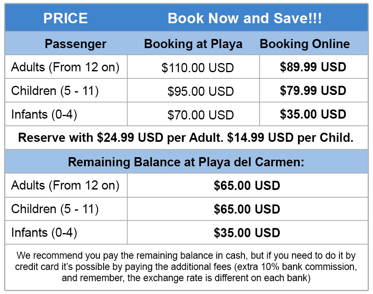Select the Passenger column header
373x294 pixels.
click(x=75, y=44)
